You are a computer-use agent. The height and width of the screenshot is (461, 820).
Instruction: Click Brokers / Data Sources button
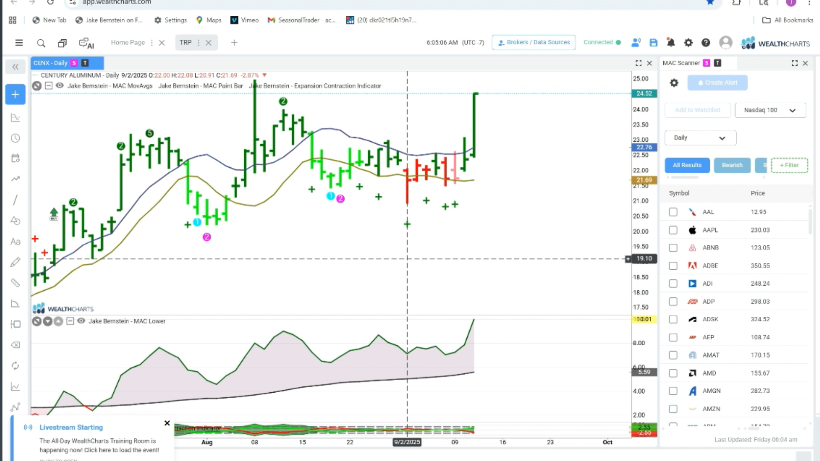point(534,42)
